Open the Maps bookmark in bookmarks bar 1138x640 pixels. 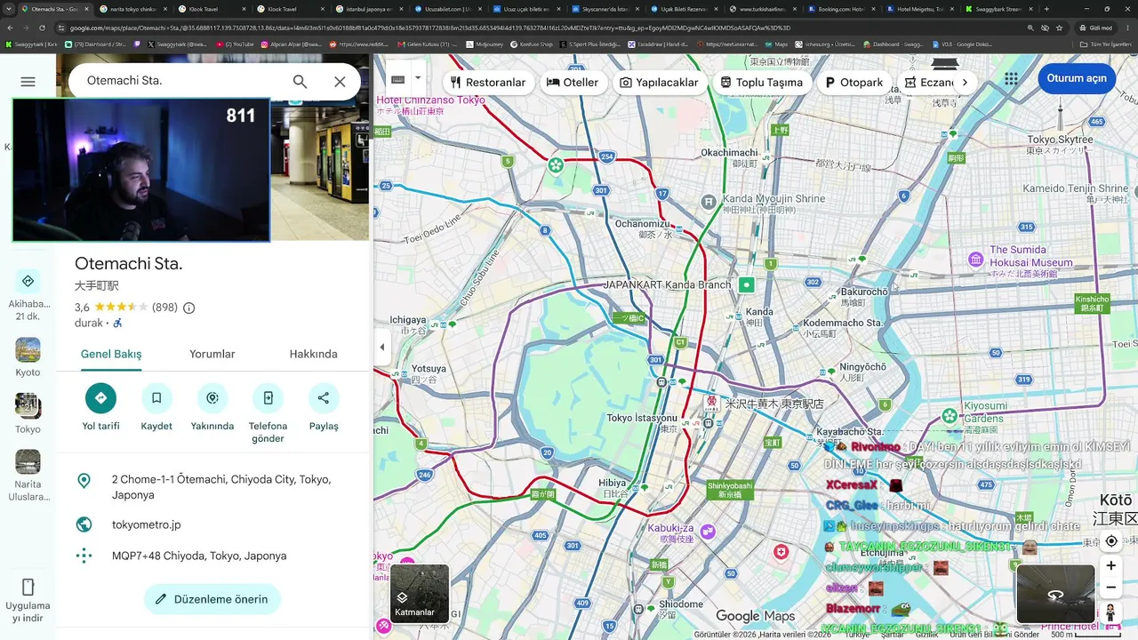coord(777,44)
